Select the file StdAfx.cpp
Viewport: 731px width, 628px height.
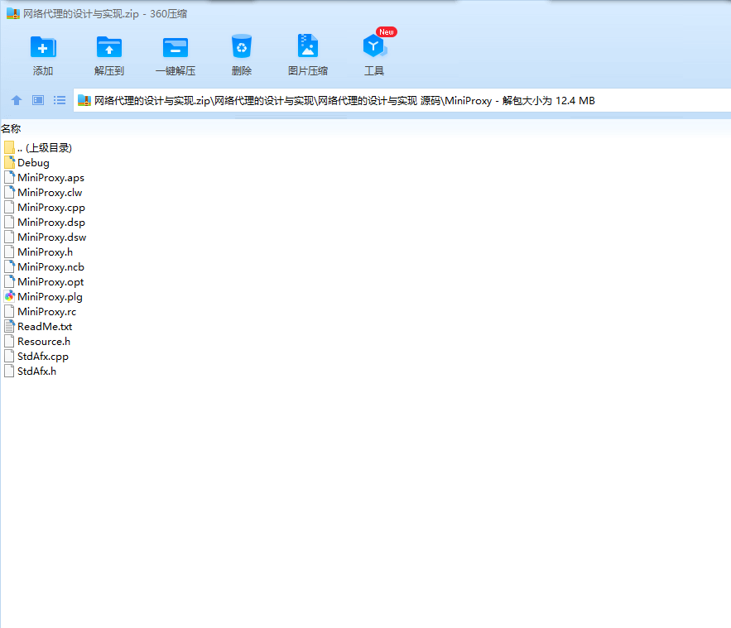click(x=36, y=357)
